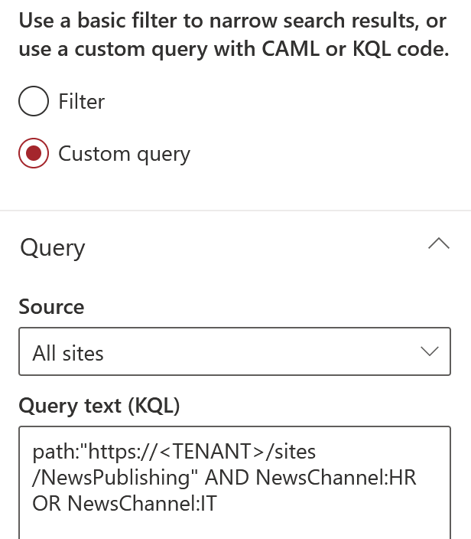Click the Source dropdown chevron arrow
Viewport: 471px width, 539px height.
point(430,351)
